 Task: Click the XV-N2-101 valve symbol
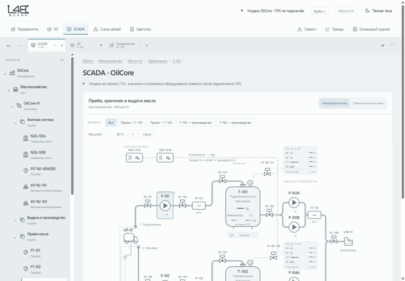[x=267, y=172]
